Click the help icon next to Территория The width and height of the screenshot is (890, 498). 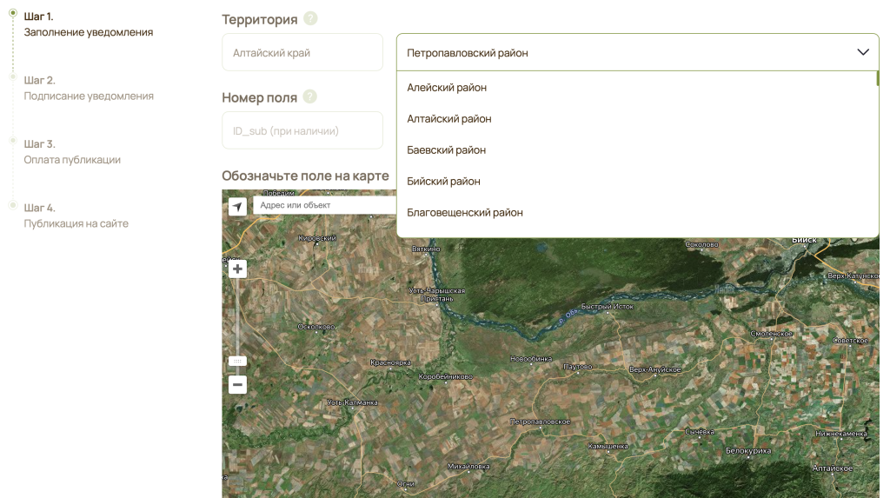pos(310,19)
